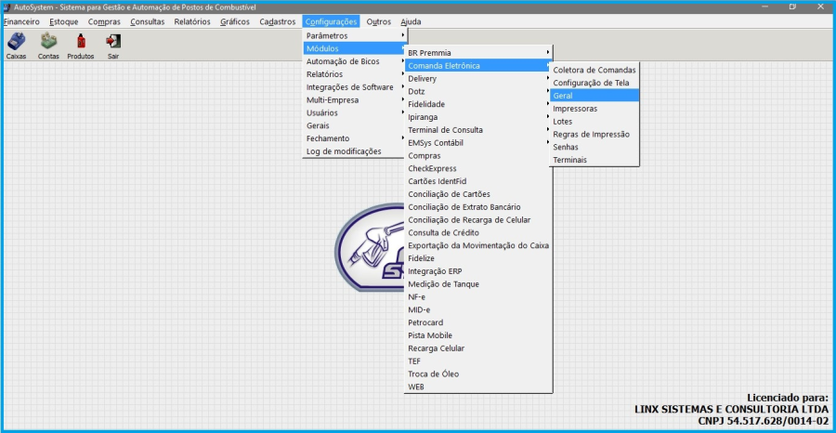
Task: Open the Consultas menu
Action: point(147,22)
